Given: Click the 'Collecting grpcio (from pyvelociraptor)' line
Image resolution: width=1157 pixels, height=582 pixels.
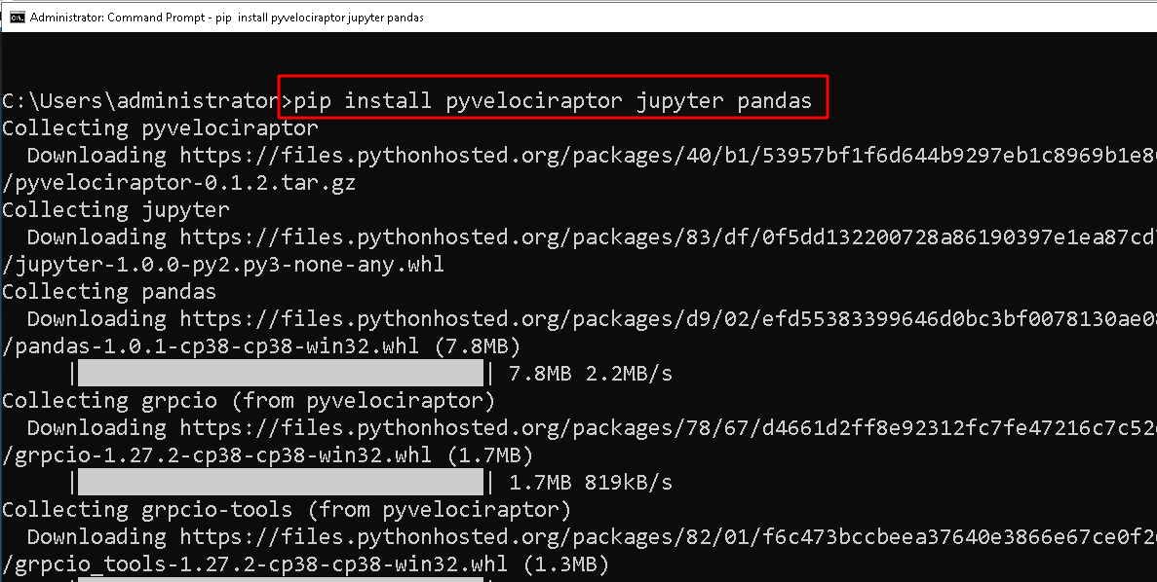Looking at the screenshot, I should [x=249, y=400].
